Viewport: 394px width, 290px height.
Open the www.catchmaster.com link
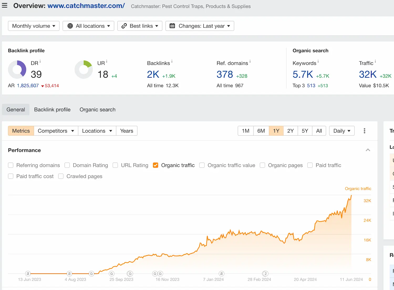86,6
